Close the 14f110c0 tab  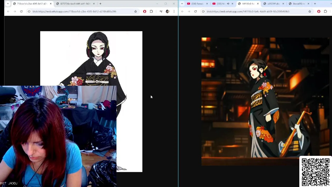coord(258,4)
